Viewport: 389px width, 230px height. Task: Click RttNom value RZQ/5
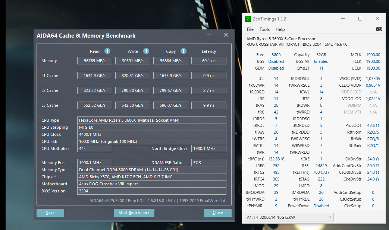(373, 132)
